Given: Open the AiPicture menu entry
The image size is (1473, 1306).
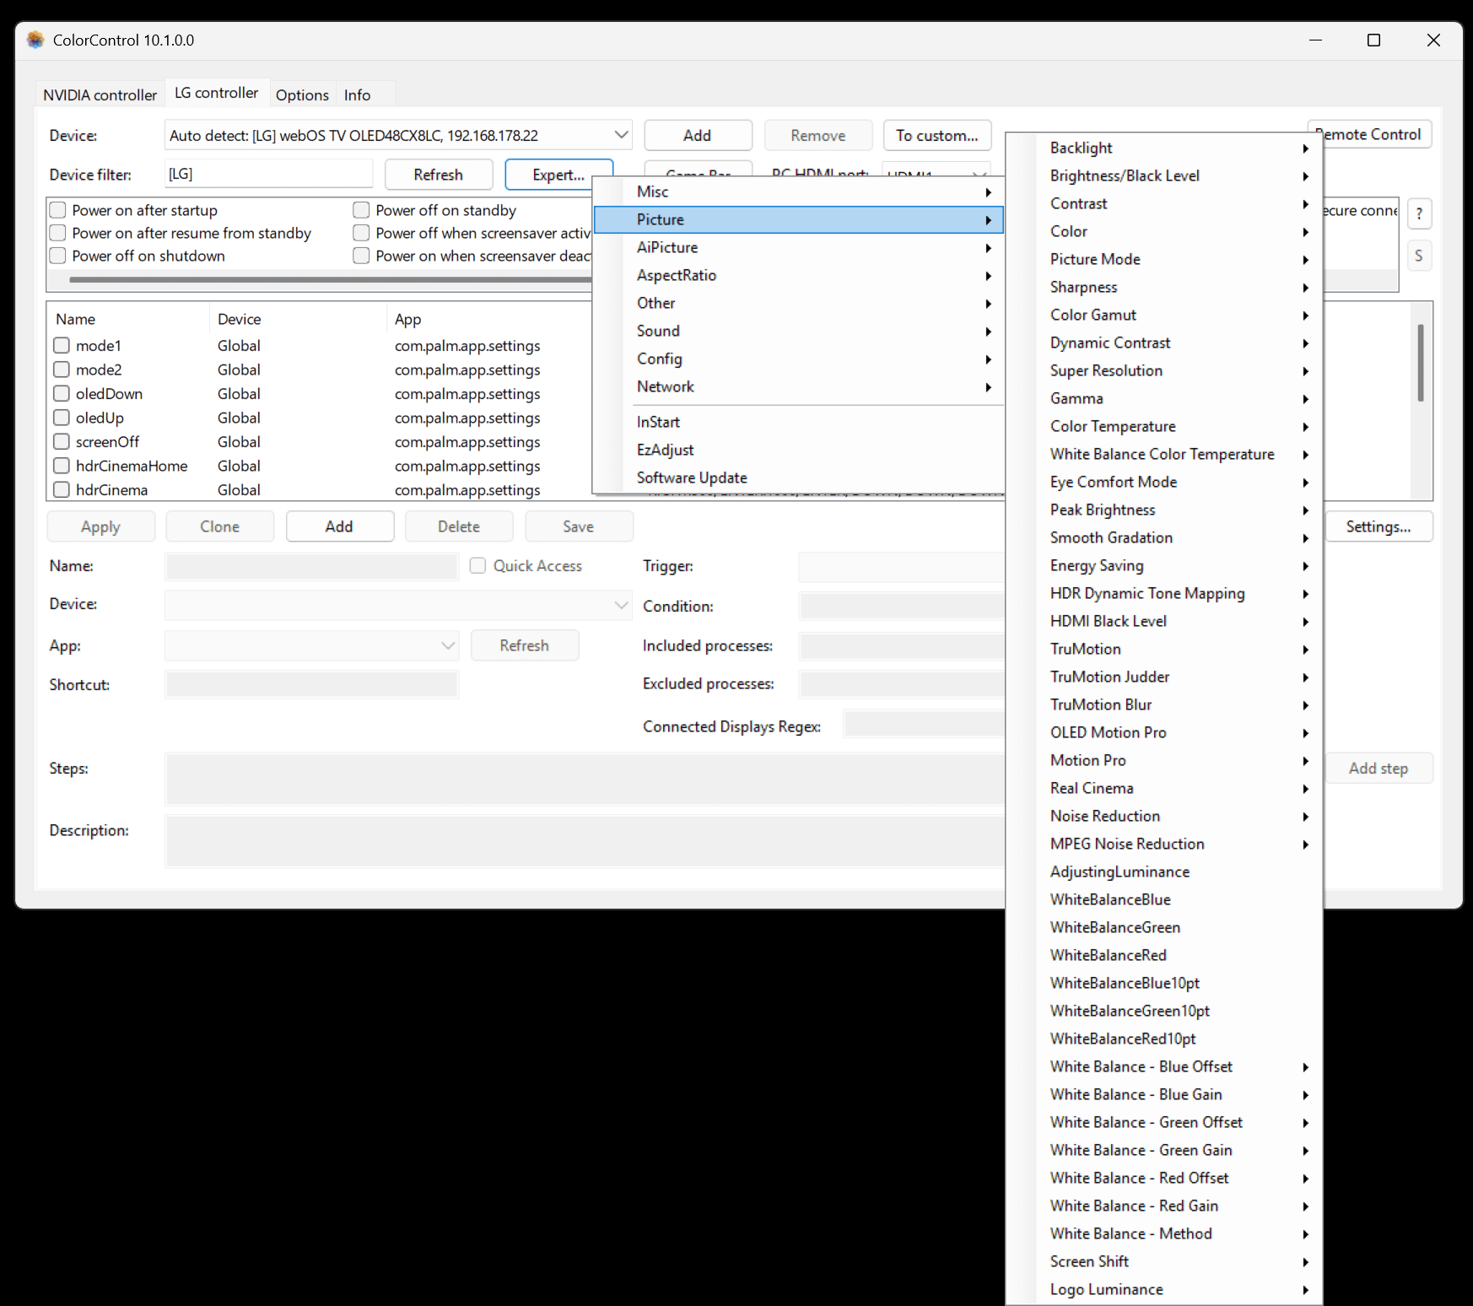Looking at the screenshot, I should pyautogui.click(x=798, y=247).
